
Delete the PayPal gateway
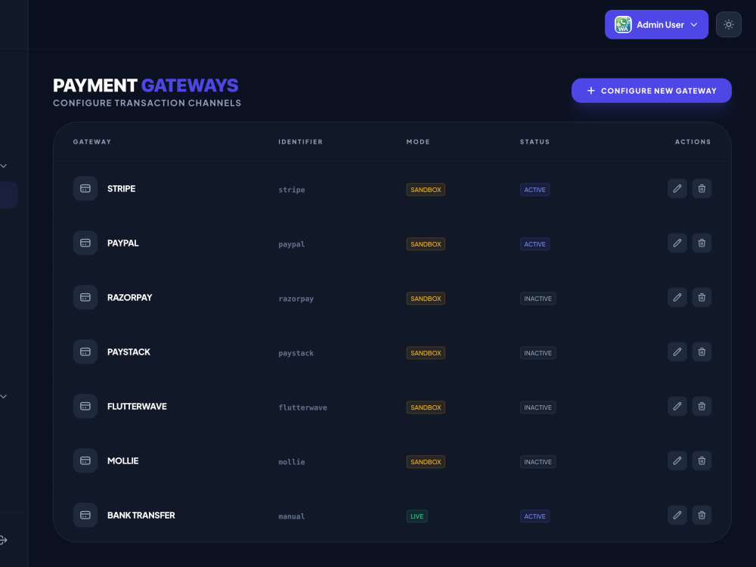point(702,243)
